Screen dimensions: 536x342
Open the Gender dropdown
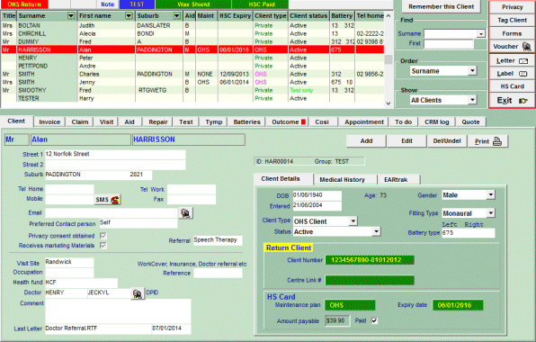coord(490,195)
